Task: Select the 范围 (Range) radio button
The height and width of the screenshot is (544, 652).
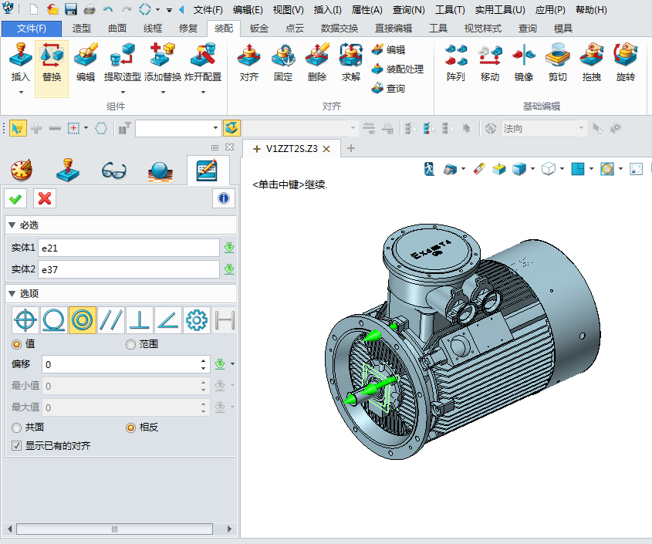Action: [130, 344]
